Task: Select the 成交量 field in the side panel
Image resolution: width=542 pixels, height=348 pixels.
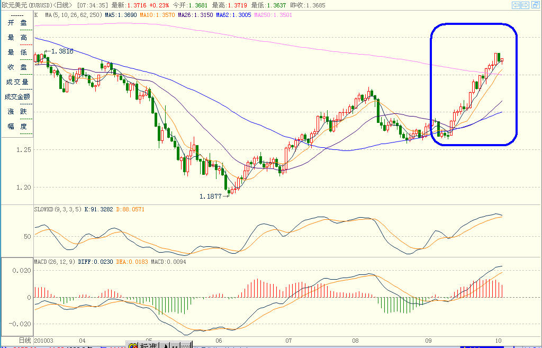Action: (17, 82)
